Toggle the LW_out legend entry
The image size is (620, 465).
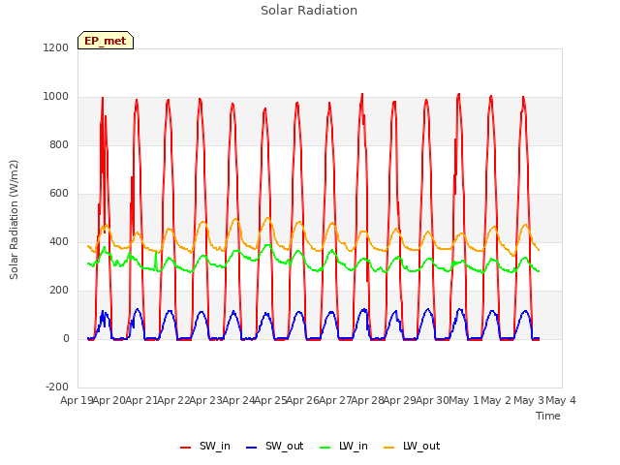(x=412, y=447)
